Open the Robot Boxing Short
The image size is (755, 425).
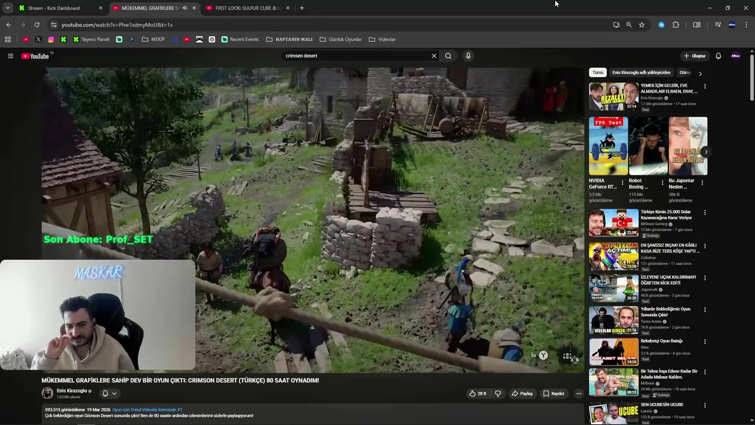(648, 146)
